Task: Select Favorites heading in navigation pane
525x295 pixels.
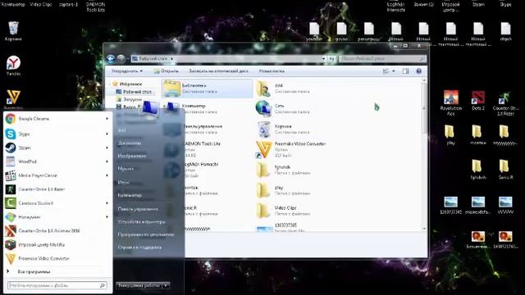Action: (128, 84)
